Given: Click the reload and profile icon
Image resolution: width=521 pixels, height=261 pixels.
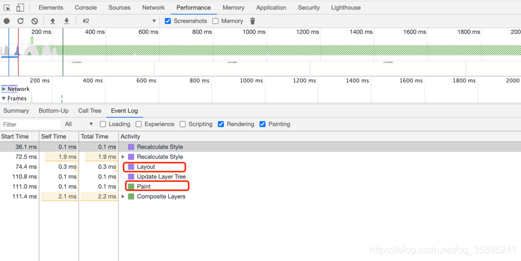Looking at the screenshot, I should click(21, 21).
